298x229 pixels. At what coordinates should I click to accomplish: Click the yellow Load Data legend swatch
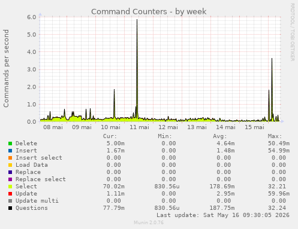[10, 165]
